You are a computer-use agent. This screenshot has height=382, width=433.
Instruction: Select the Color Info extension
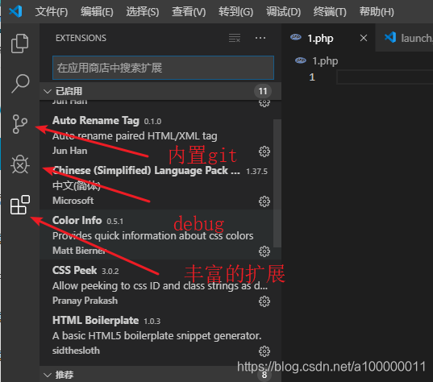click(x=156, y=235)
